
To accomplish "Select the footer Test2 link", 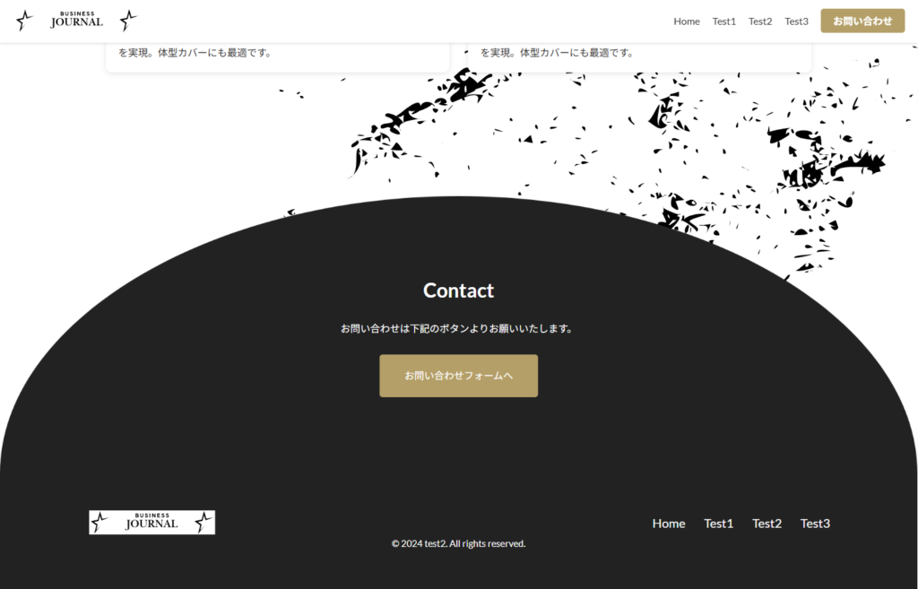I will pos(766,524).
